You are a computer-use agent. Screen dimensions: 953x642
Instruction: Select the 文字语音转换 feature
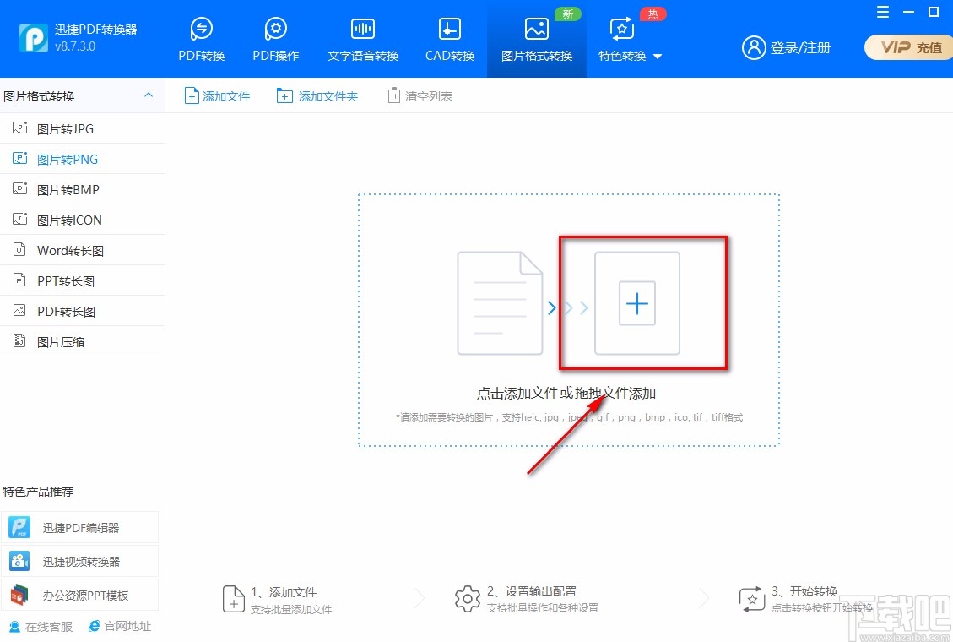[x=362, y=38]
